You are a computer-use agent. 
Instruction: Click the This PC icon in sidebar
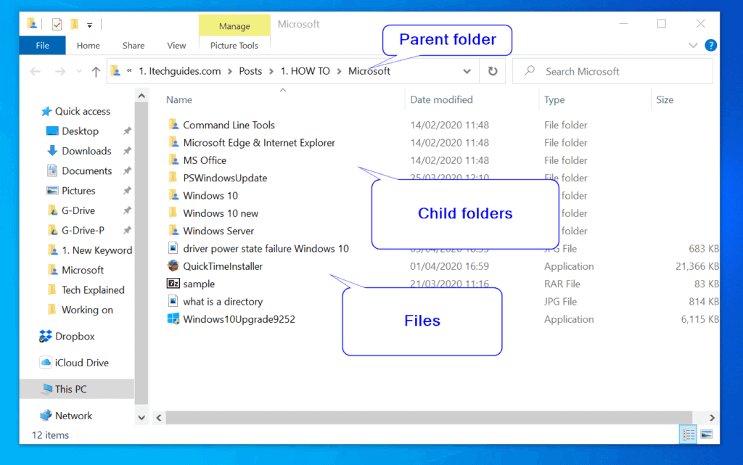pyautogui.click(x=46, y=389)
